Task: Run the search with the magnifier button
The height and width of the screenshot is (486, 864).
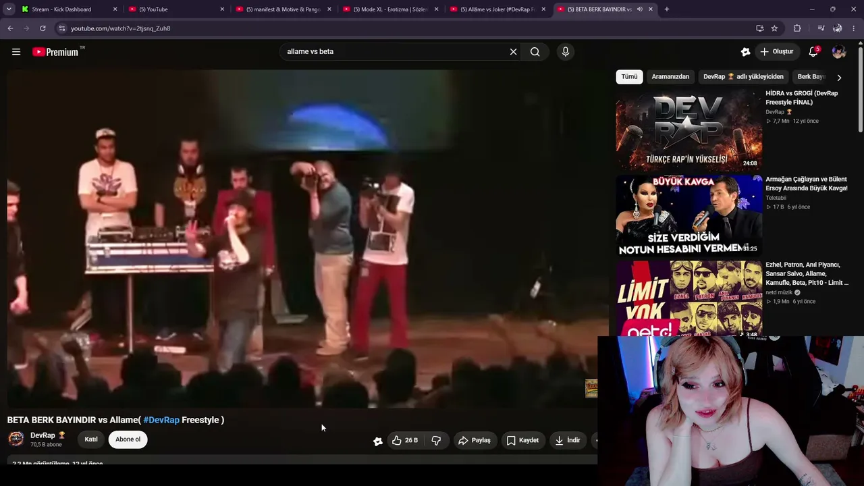Action: [x=535, y=52]
